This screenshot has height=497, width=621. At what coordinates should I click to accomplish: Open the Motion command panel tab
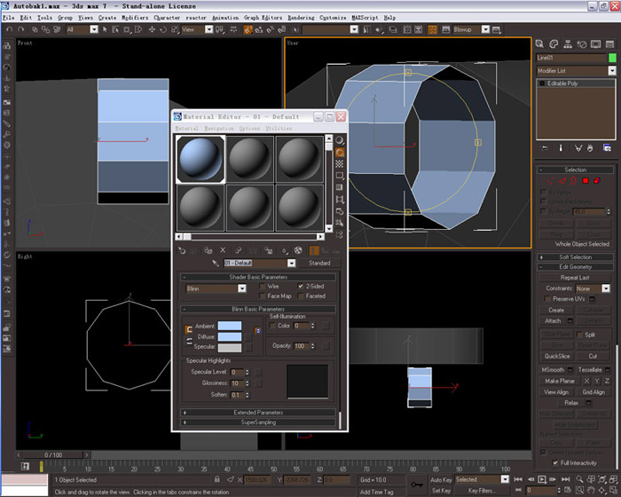point(581,44)
